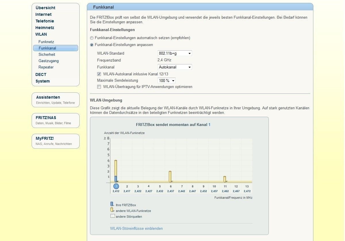Open the FRITZ!NAS panel
Screen dimensions: 345x241
(x=55, y=120)
